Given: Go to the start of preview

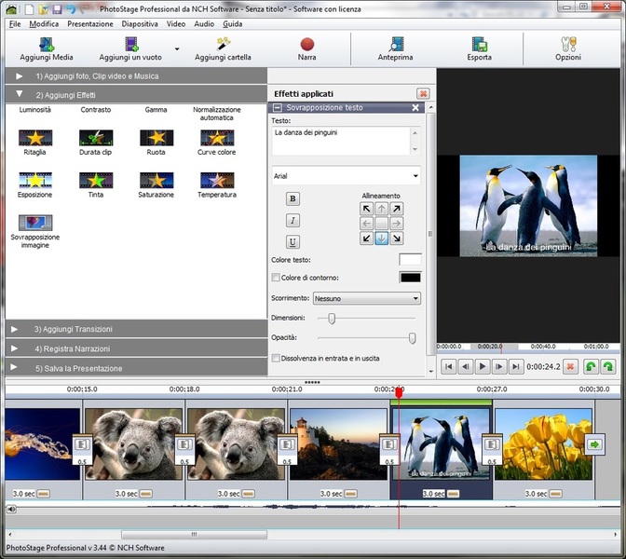Looking at the screenshot, I should coord(449,366).
